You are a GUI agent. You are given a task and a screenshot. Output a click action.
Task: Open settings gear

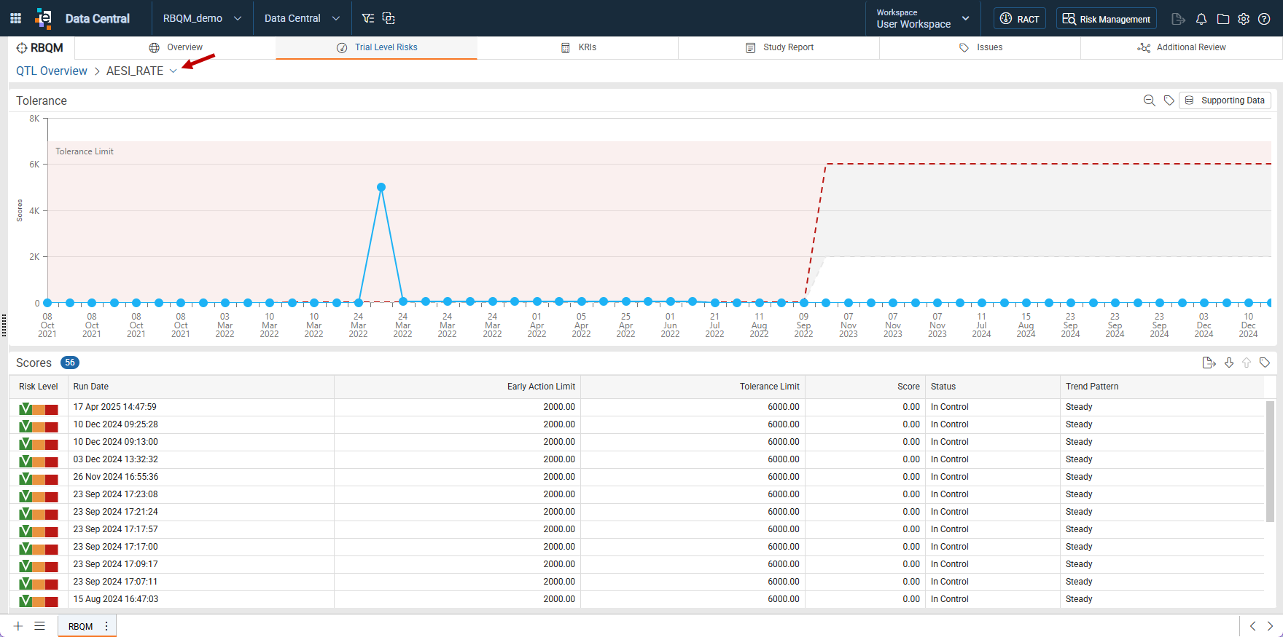click(x=1244, y=19)
